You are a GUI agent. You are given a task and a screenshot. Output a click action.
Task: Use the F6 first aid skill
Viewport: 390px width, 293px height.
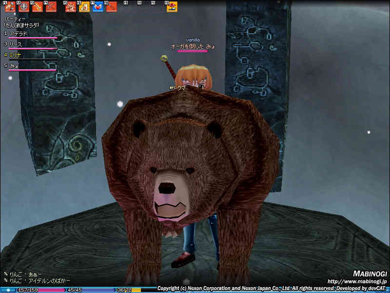84,7
